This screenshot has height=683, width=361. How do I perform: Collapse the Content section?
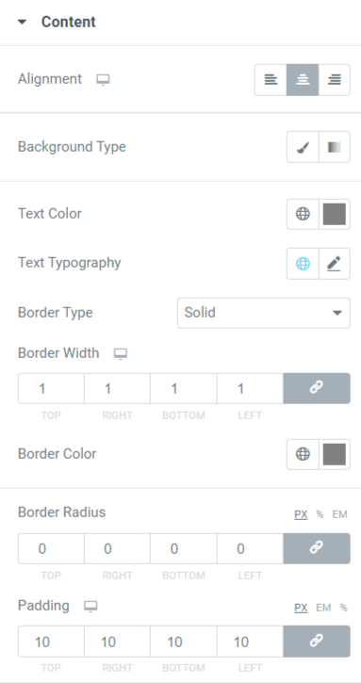(x=23, y=23)
